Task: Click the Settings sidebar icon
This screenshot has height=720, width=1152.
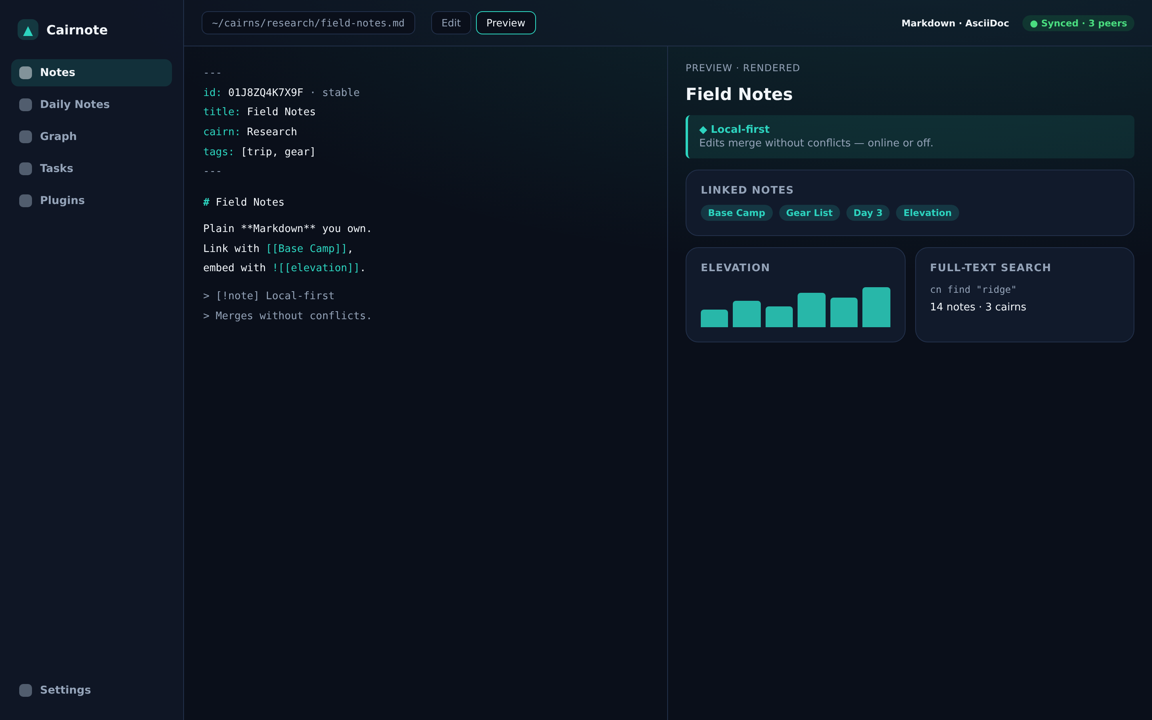Action: [26, 690]
